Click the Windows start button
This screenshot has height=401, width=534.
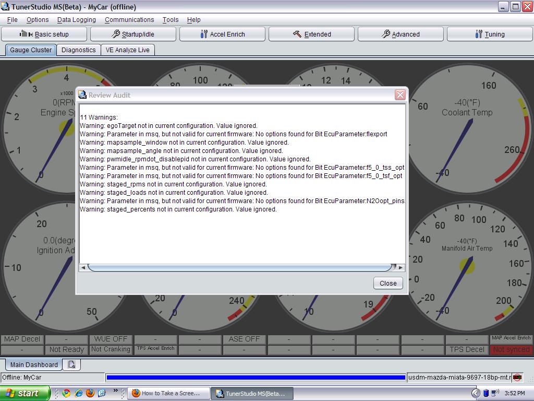point(25,393)
